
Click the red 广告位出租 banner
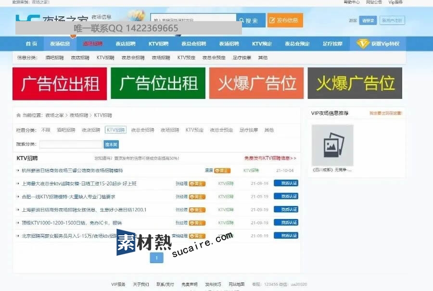point(60,84)
